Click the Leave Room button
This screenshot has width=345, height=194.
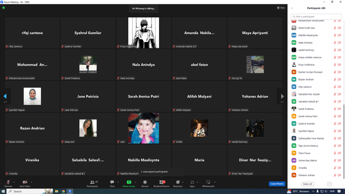point(277,184)
